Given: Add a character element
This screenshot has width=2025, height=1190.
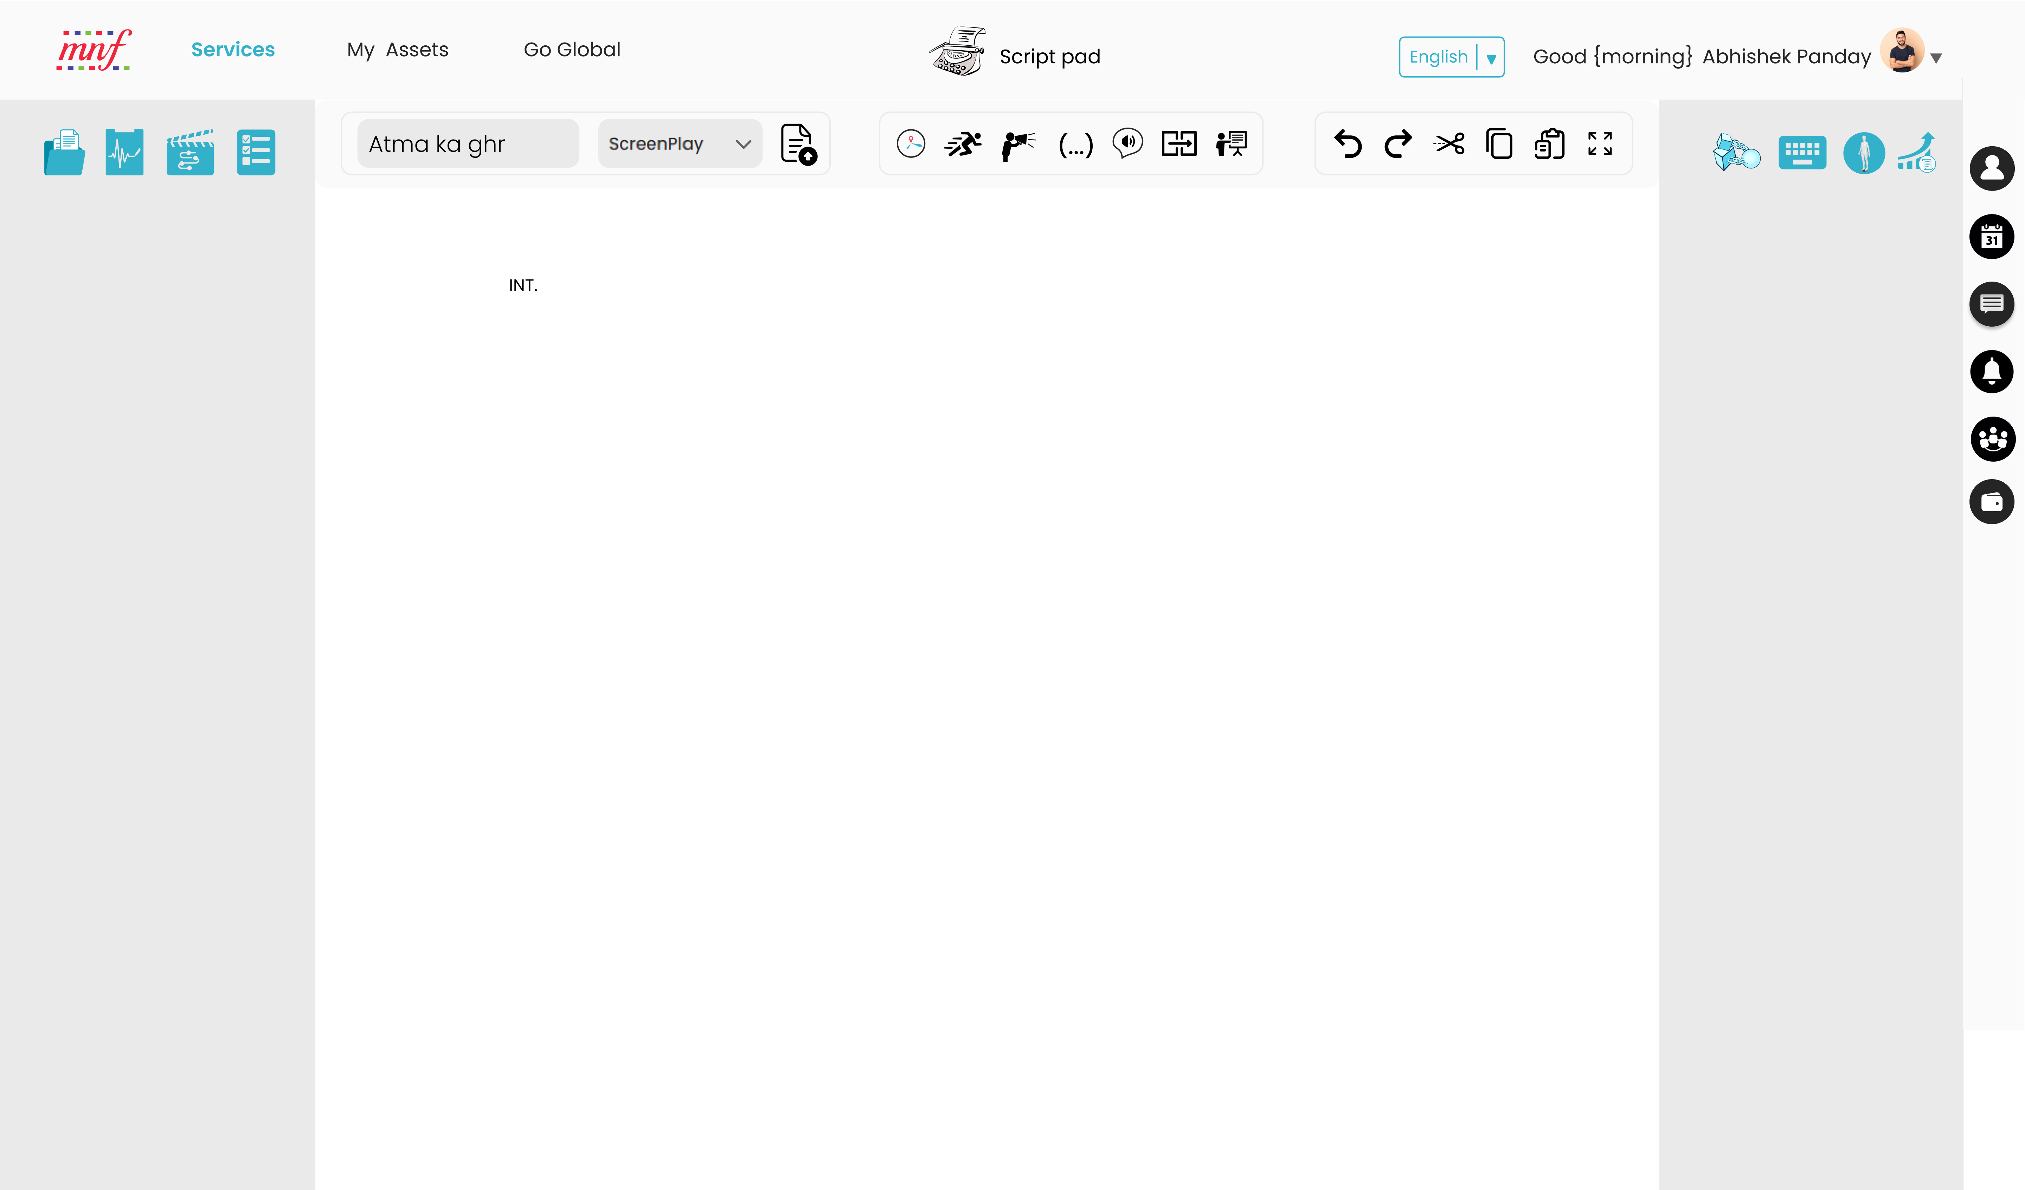Looking at the screenshot, I should 1017,143.
